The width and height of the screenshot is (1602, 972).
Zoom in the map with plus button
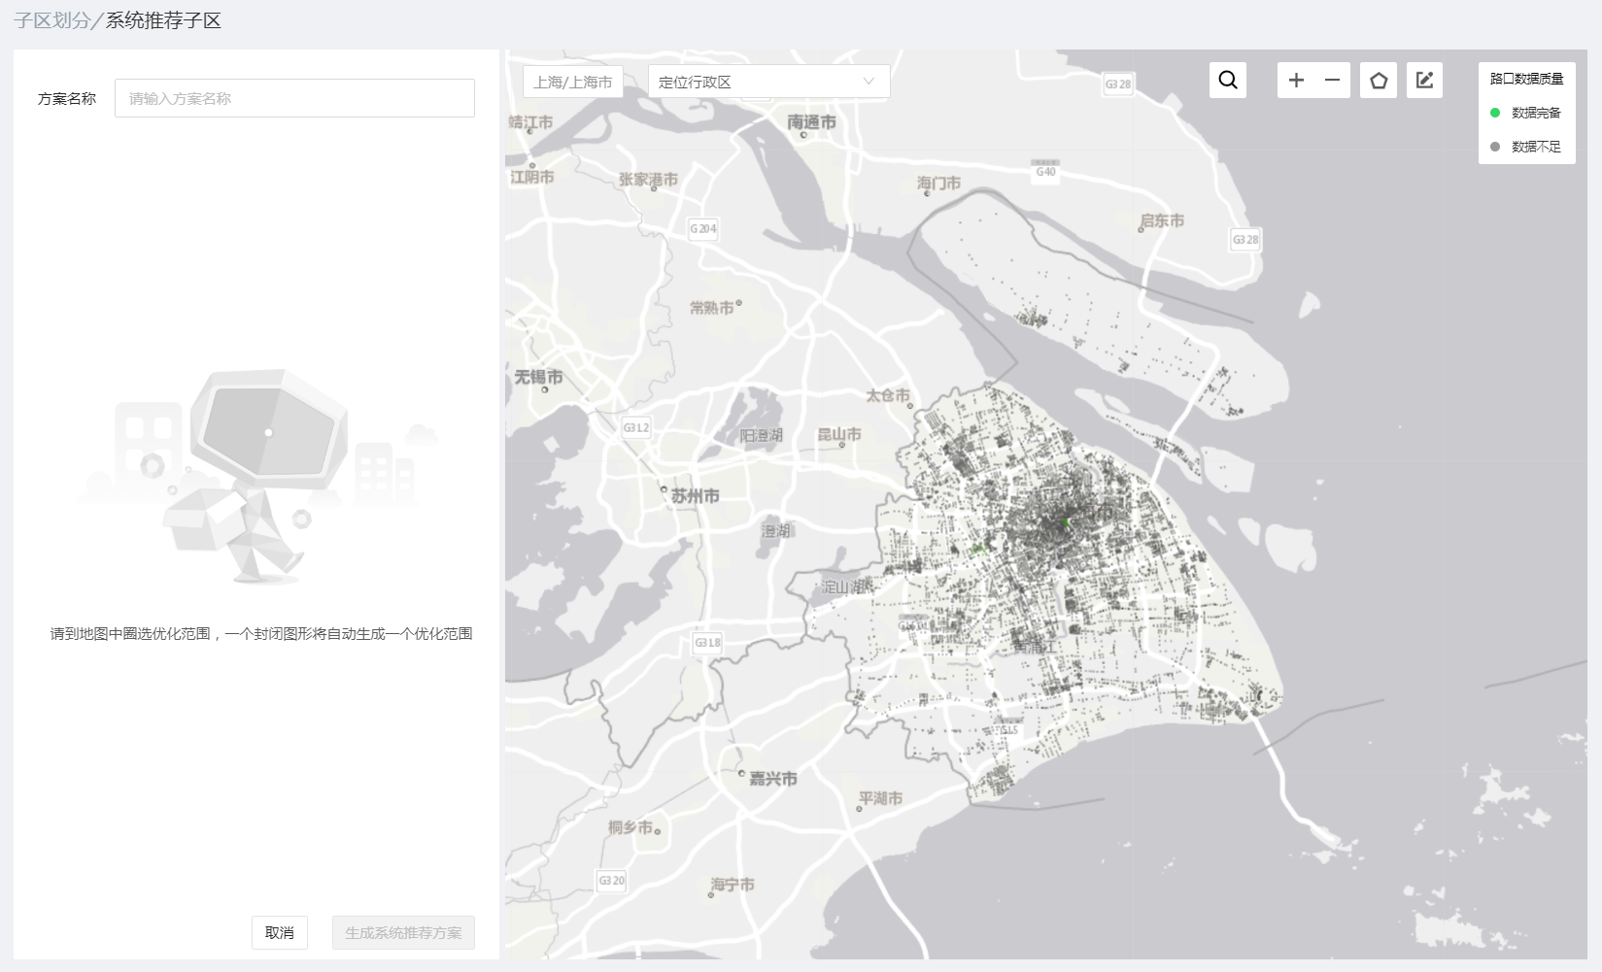[x=1296, y=80]
